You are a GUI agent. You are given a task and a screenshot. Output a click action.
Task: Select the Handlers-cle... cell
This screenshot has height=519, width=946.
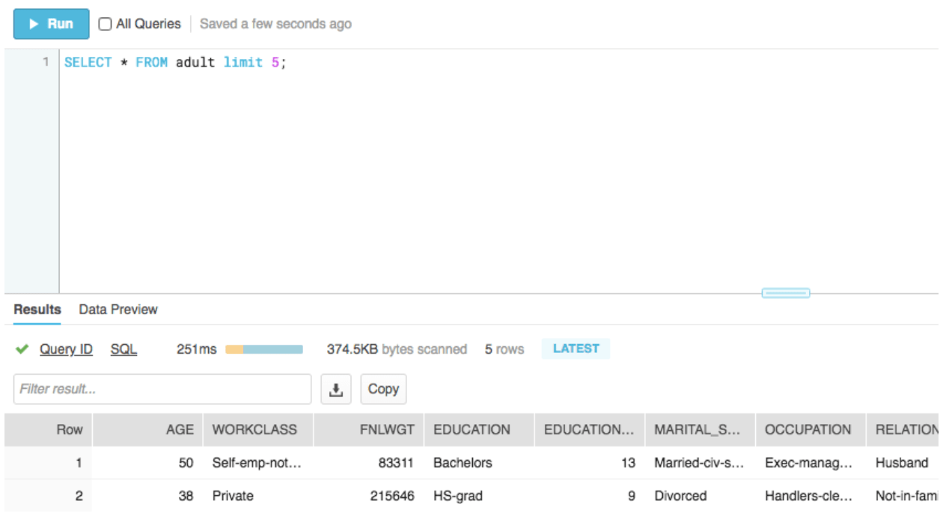click(x=809, y=496)
